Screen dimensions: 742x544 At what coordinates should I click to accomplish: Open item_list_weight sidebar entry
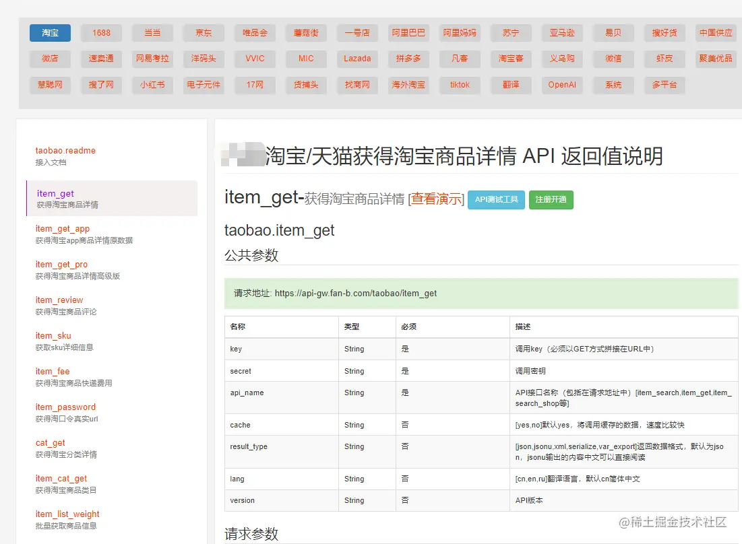click(x=67, y=519)
